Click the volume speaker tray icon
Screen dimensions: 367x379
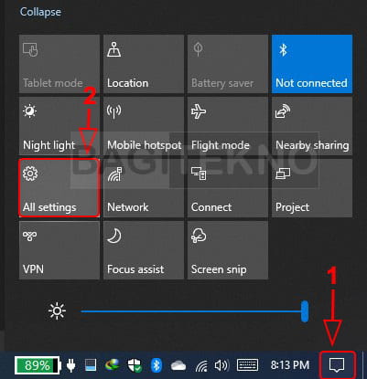221,365
